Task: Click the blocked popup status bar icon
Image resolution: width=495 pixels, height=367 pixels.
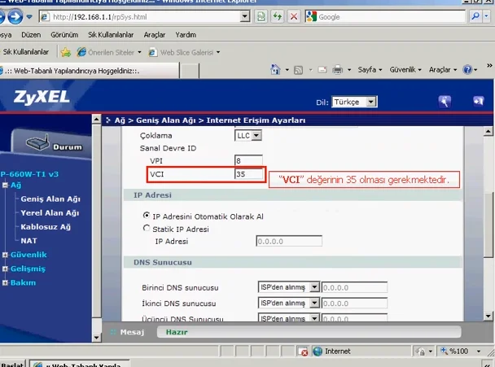Action: pyautogui.click(x=303, y=352)
